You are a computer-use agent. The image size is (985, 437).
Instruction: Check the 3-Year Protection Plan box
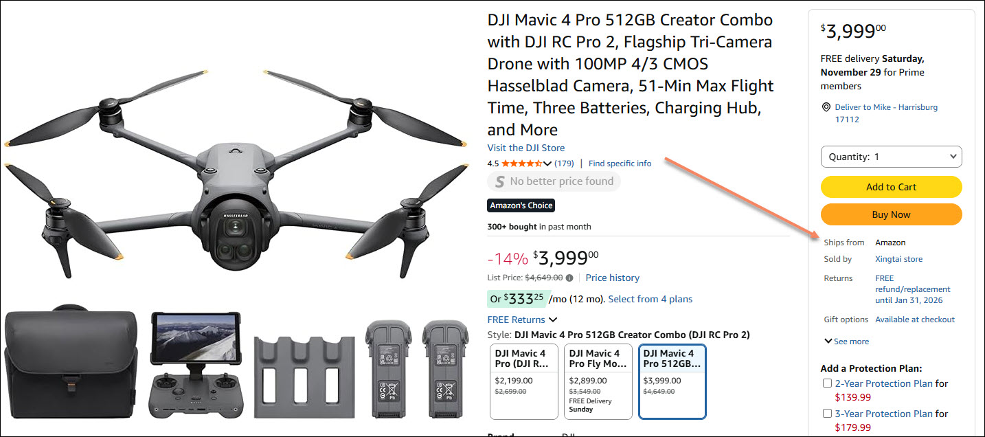pyautogui.click(x=828, y=414)
